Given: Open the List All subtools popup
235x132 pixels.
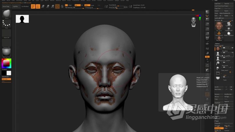Looking at the screenshot, I should click(x=219, y=87).
